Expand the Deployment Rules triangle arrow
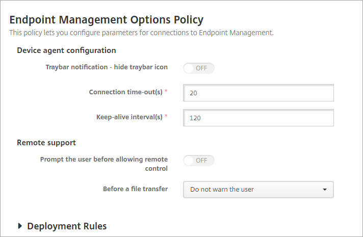The height and width of the screenshot is (237, 363). [20, 226]
